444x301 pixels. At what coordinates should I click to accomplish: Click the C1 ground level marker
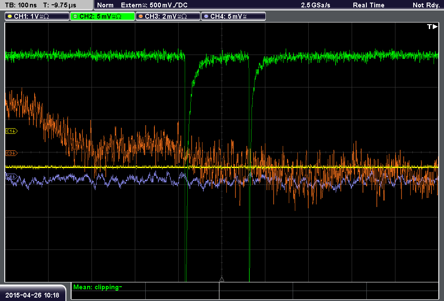(12, 131)
